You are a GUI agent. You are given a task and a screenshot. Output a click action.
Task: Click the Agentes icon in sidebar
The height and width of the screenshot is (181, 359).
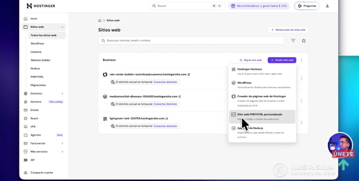[26, 135]
